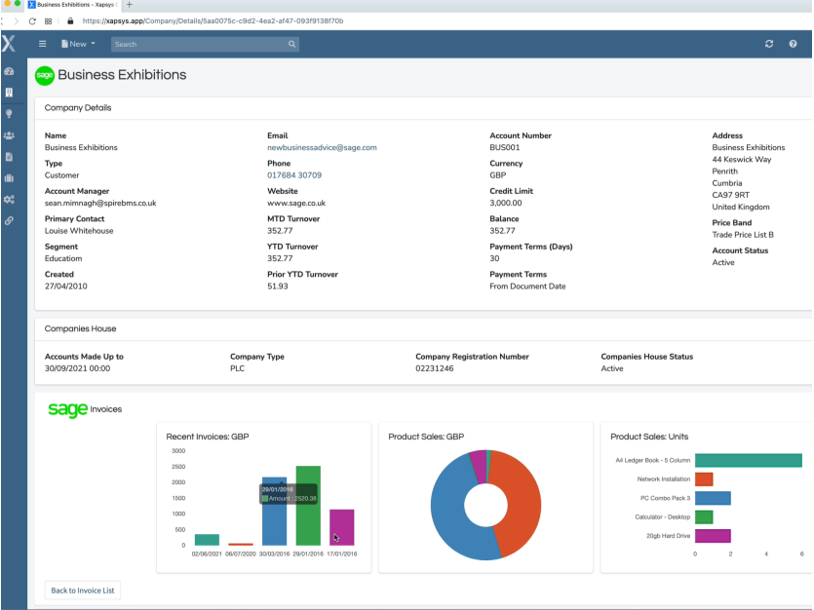
Task: Click the Product Sales: Units chart title
Action: [649, 437]
